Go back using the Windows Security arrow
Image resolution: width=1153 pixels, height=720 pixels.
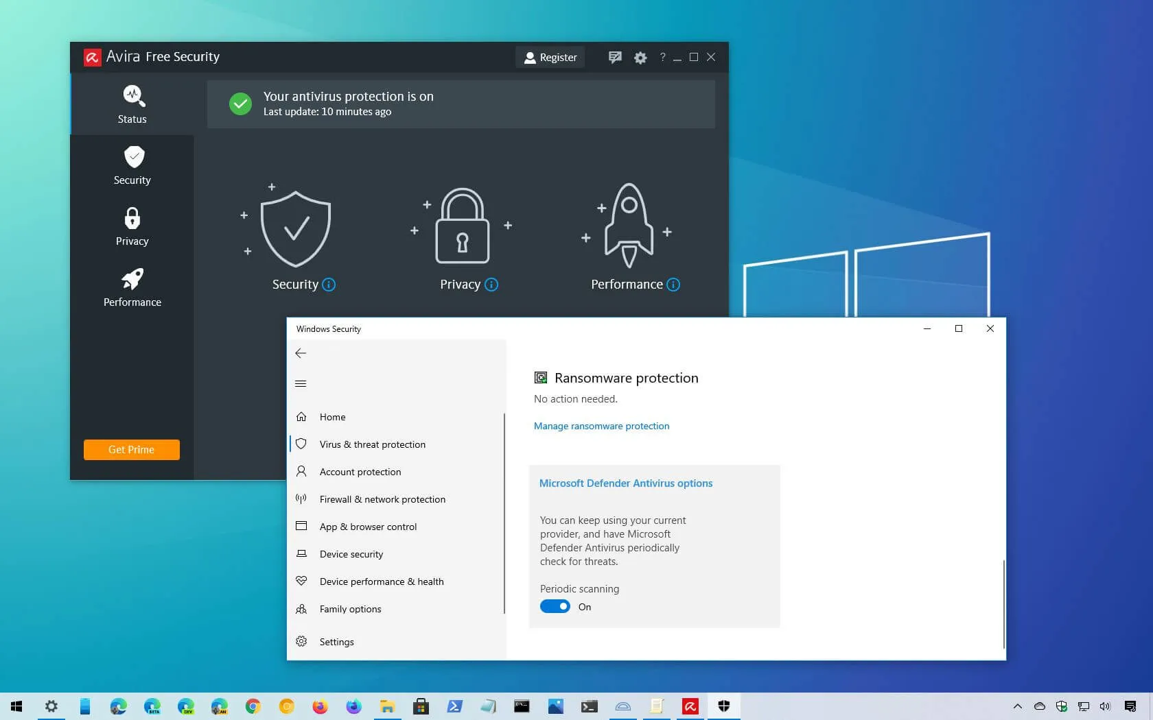301,353
